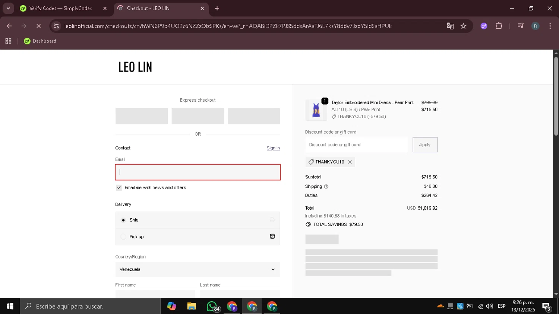Screen dimensions: 559x314
Task: Click the store icon on Pick up row
Action: pos(272,237)
